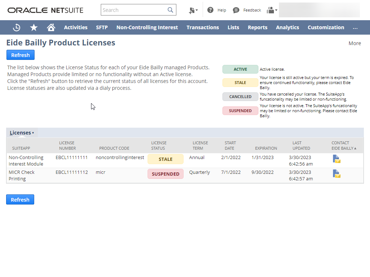Click the 'MICR Check Printing' cell
This screenshot has width=370, height=277.
(x=22, y=175)
